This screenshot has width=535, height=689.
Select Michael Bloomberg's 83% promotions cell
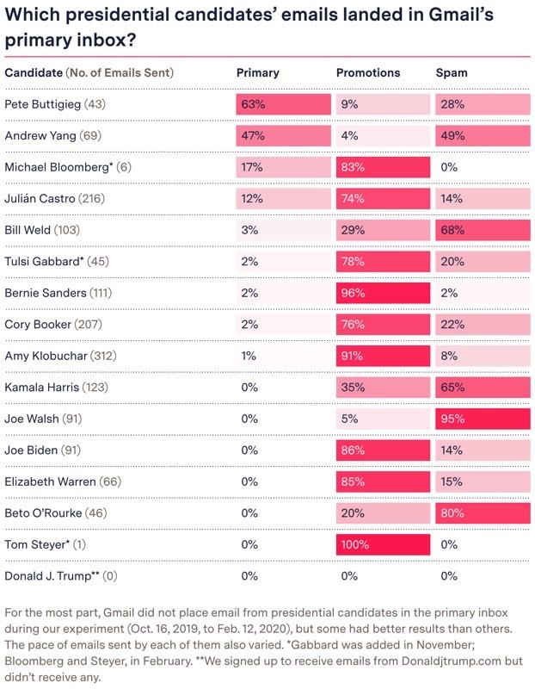tap(383, 167)
